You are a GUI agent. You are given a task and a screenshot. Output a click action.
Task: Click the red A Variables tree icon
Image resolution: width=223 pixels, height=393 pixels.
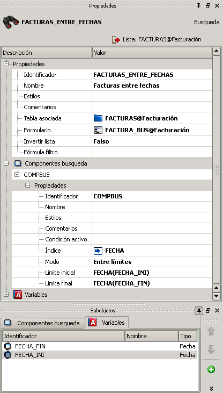click(x=18, y=295)
